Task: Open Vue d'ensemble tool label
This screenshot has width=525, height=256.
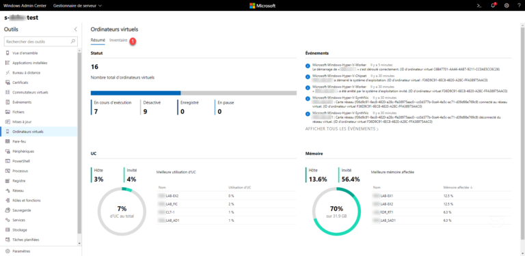Action: [25, 53]
